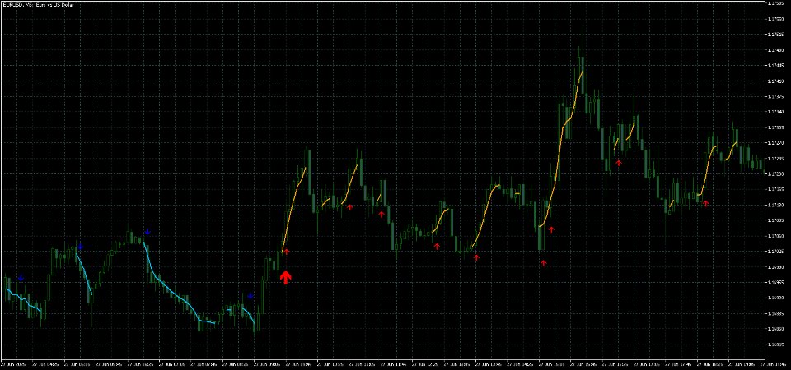Click the small red arrow directly above the large red arrow
Viewport: 791px width, 370px height.
click(x=286, y=252)
